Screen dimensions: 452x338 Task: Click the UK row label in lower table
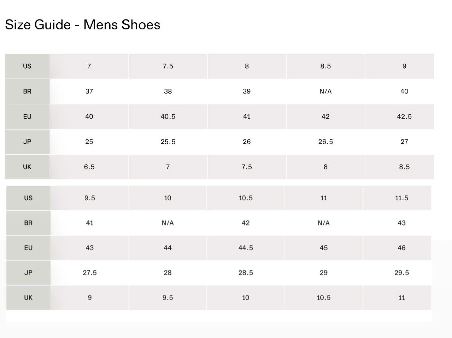pos(28,298)
